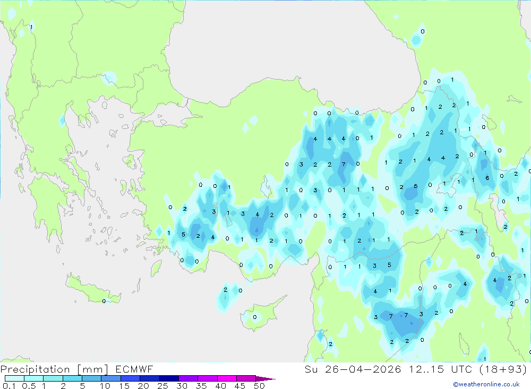
Task: Select the legend swatch between 0.5 and 1
Action: point(34,378)
